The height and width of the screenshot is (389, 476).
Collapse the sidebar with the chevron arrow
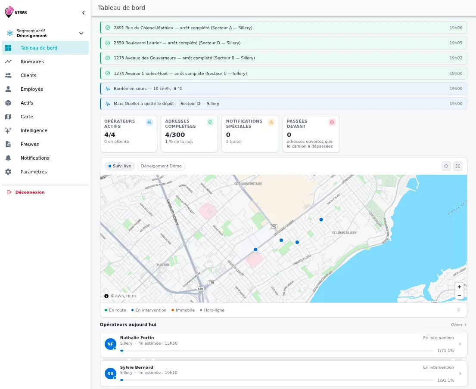click(84, 13)
